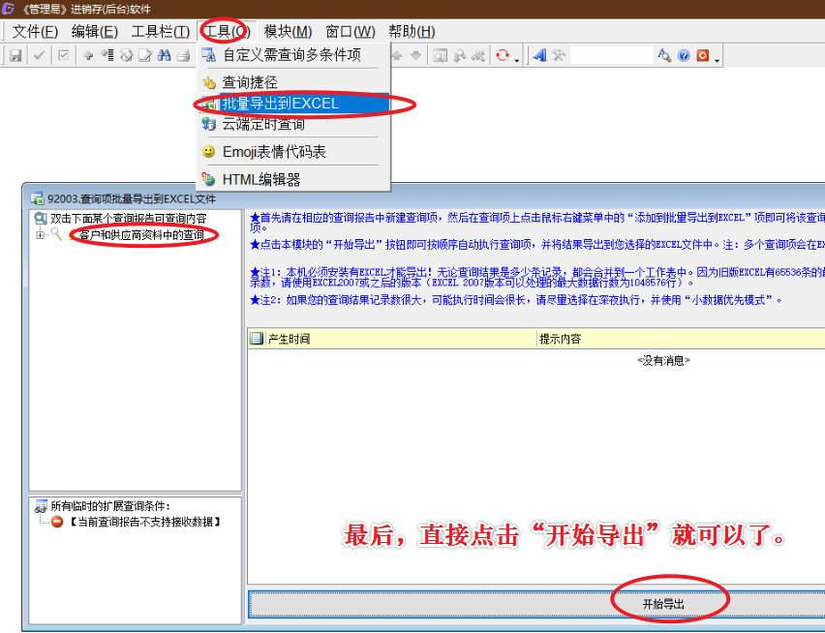This screenshot has width=825, height=633.
Task: Click the blue font 'A' icon
Action: [540, 56]
